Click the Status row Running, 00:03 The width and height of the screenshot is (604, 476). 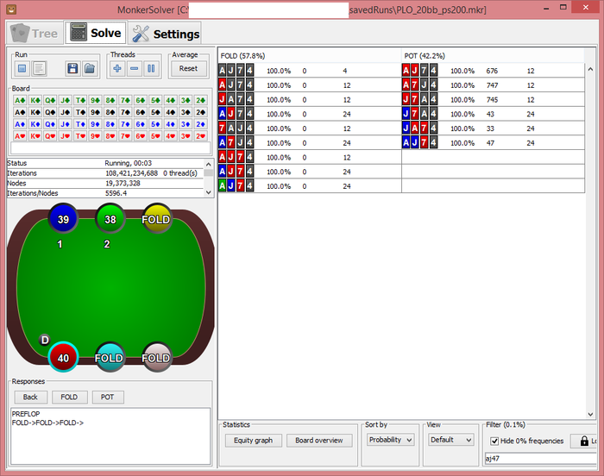(104, 163)
